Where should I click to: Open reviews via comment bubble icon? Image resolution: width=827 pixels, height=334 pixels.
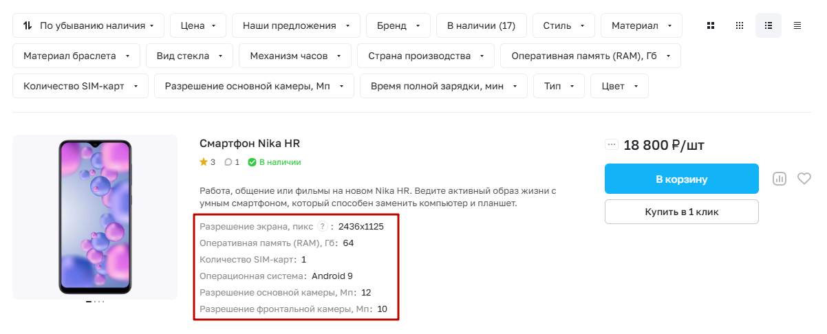click(228, 162)
